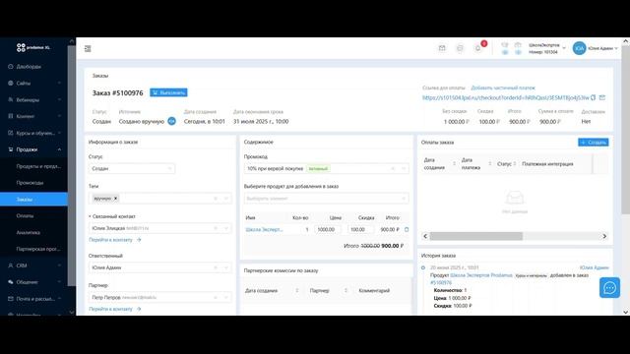Delete the Школа Эксперт product row with trash icon
This screenshot has height=354, width=630.
(407, 229)
